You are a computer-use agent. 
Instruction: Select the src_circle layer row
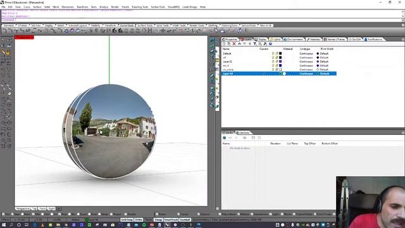tap(278, 70)
